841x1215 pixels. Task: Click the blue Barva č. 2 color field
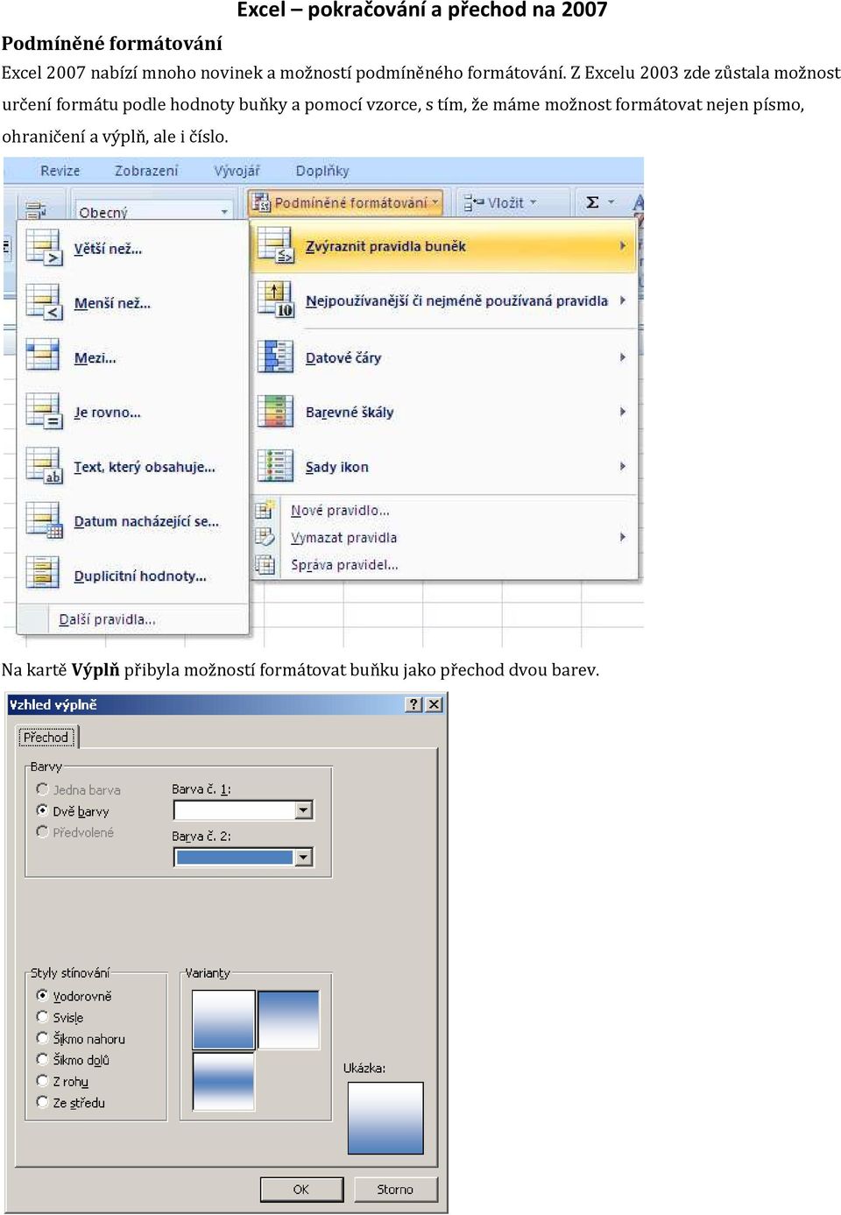tap(235, 857)
